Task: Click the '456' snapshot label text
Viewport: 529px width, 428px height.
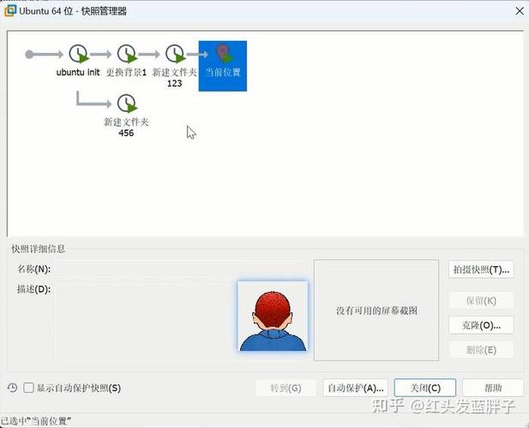Action: coord(126,133)
